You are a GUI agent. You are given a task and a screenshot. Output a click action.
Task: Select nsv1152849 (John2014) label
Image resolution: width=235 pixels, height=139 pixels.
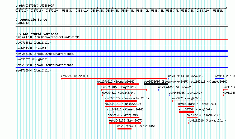(x=203, y=115)
